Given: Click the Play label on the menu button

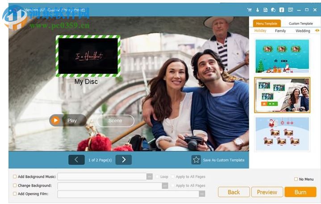Looking at the screenshot, I should [x=72, y=121].
